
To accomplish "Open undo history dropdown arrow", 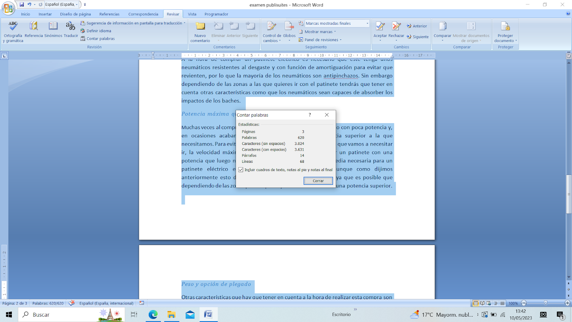I will coord(35,4).
